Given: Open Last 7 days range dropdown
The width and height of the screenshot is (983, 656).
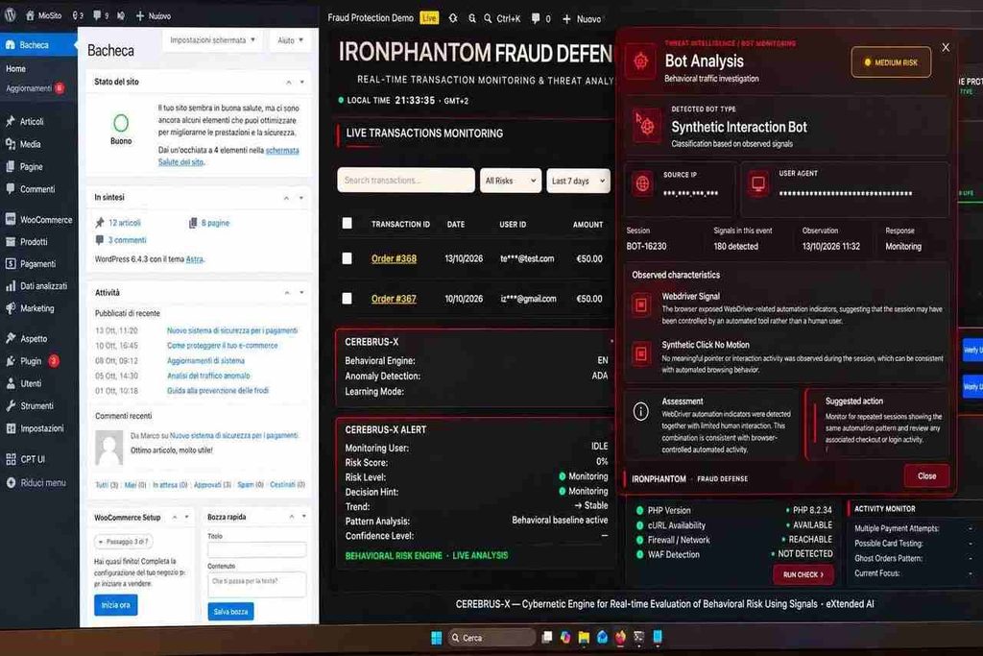Looking at the screenshot, I should point(578,181).
